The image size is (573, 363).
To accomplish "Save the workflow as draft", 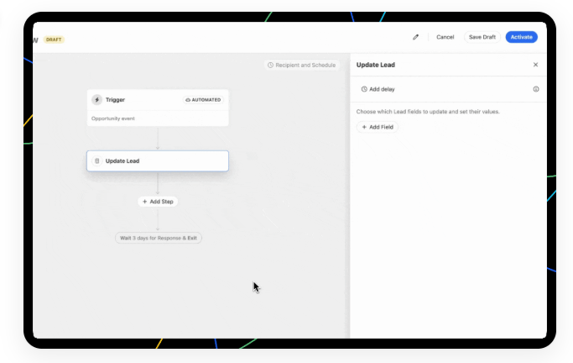I will (482, 37).
